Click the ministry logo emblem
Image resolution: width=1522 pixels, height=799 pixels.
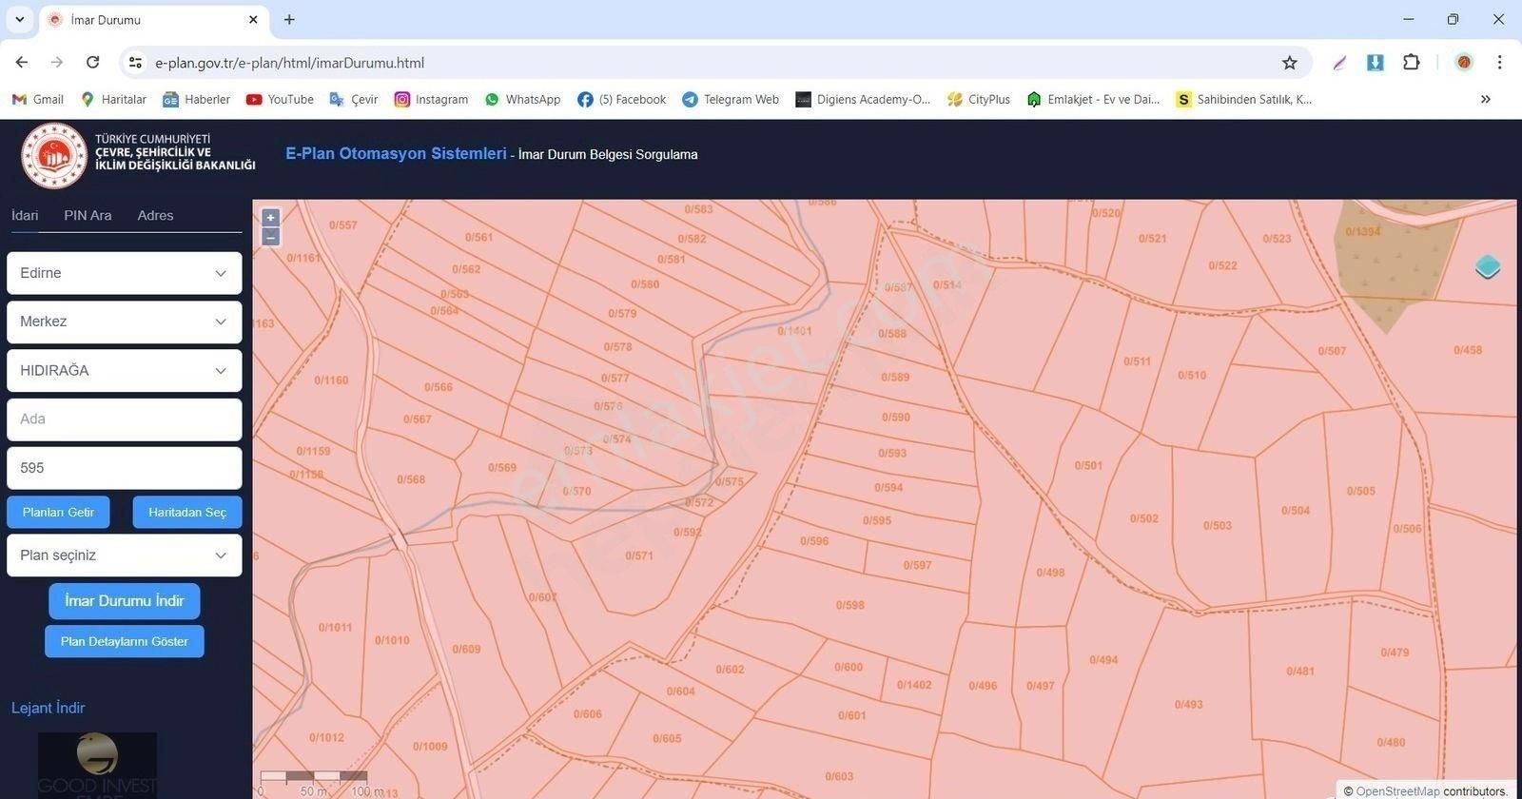(54, 156)
